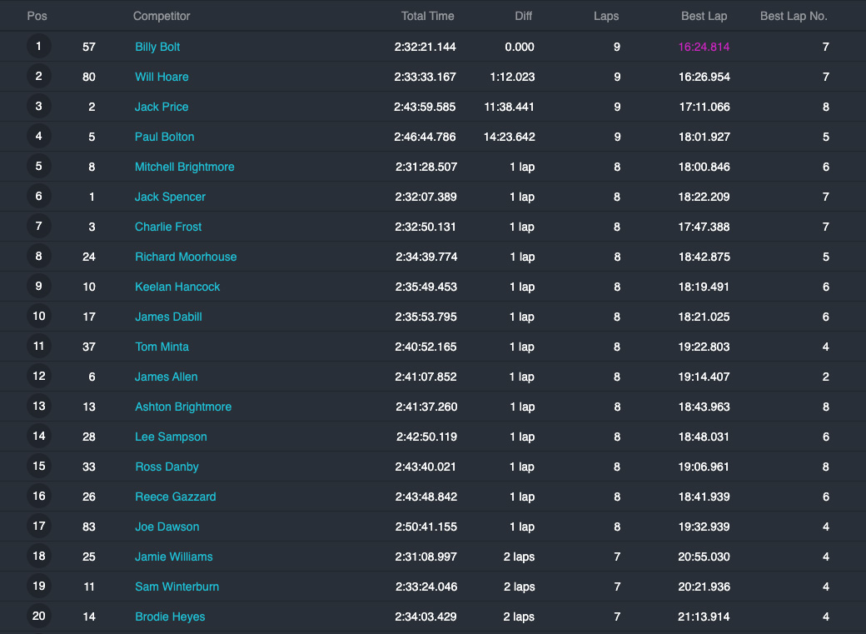
Task: Open the Will Hoare competitor link
Action: pos(162,77)
